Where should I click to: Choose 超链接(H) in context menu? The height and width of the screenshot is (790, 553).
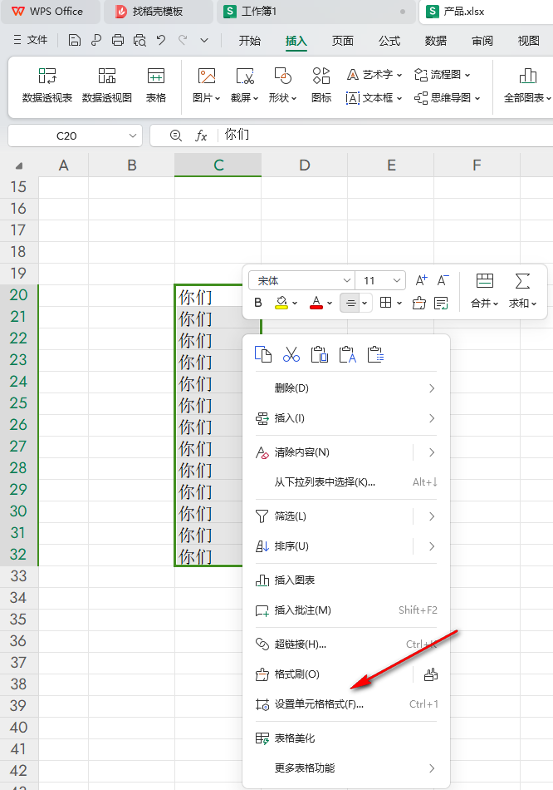pyautogui.click(x=347, y=644)
